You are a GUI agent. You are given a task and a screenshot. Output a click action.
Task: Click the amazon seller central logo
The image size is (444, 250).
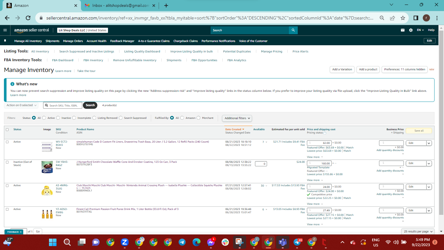click(x=32, y=30)
